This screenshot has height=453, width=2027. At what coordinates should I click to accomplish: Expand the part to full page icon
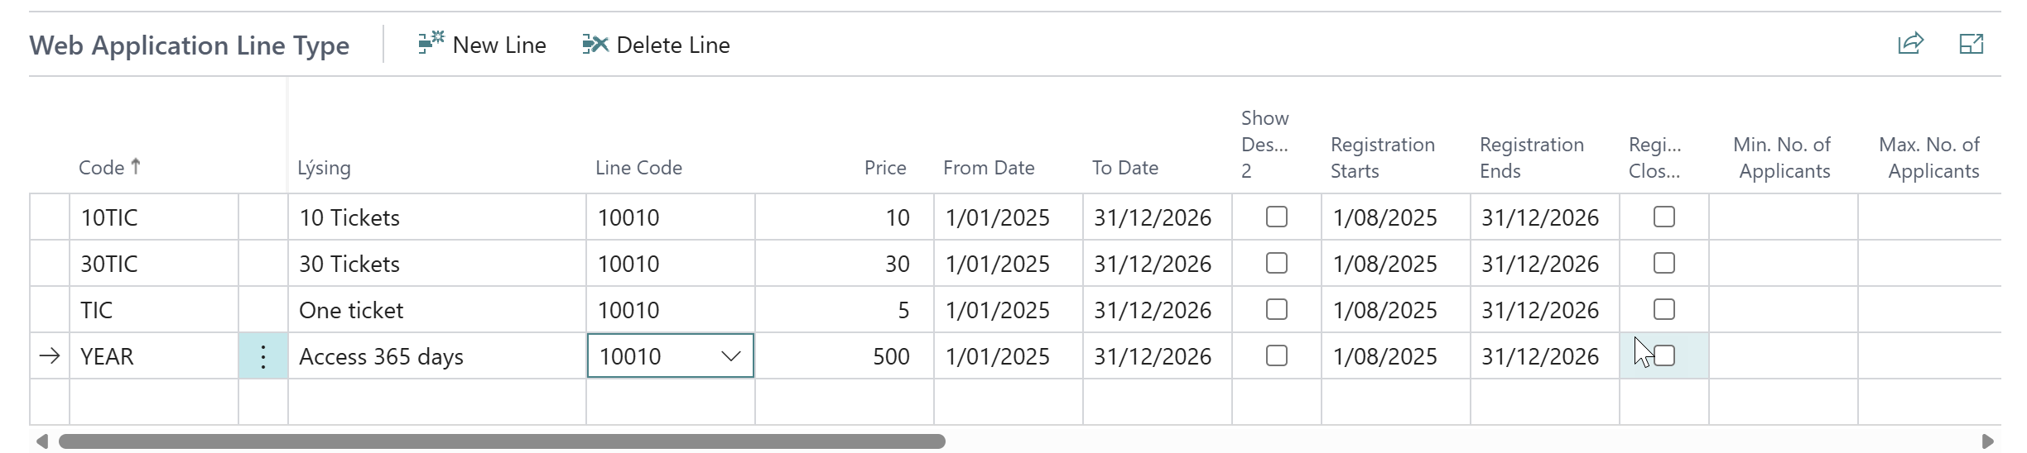(1972, 44)
